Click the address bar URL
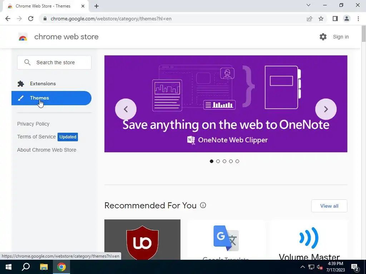 click(x=111, y=19)
